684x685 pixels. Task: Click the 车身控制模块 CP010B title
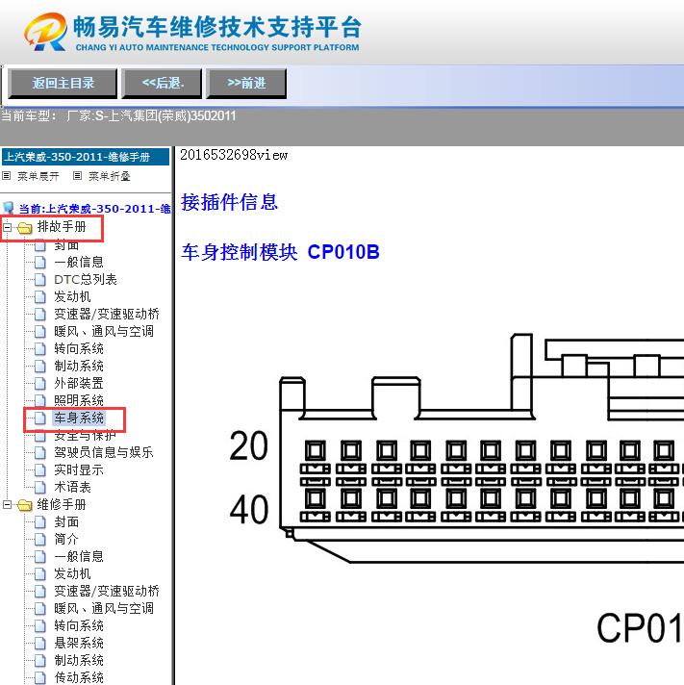click(x=280, y=252)
